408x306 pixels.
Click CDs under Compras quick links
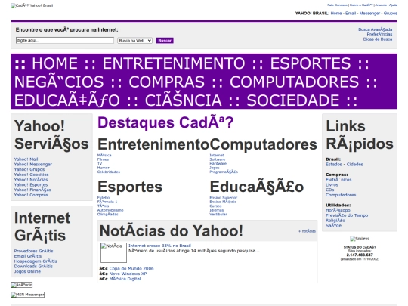coord(329,190)
